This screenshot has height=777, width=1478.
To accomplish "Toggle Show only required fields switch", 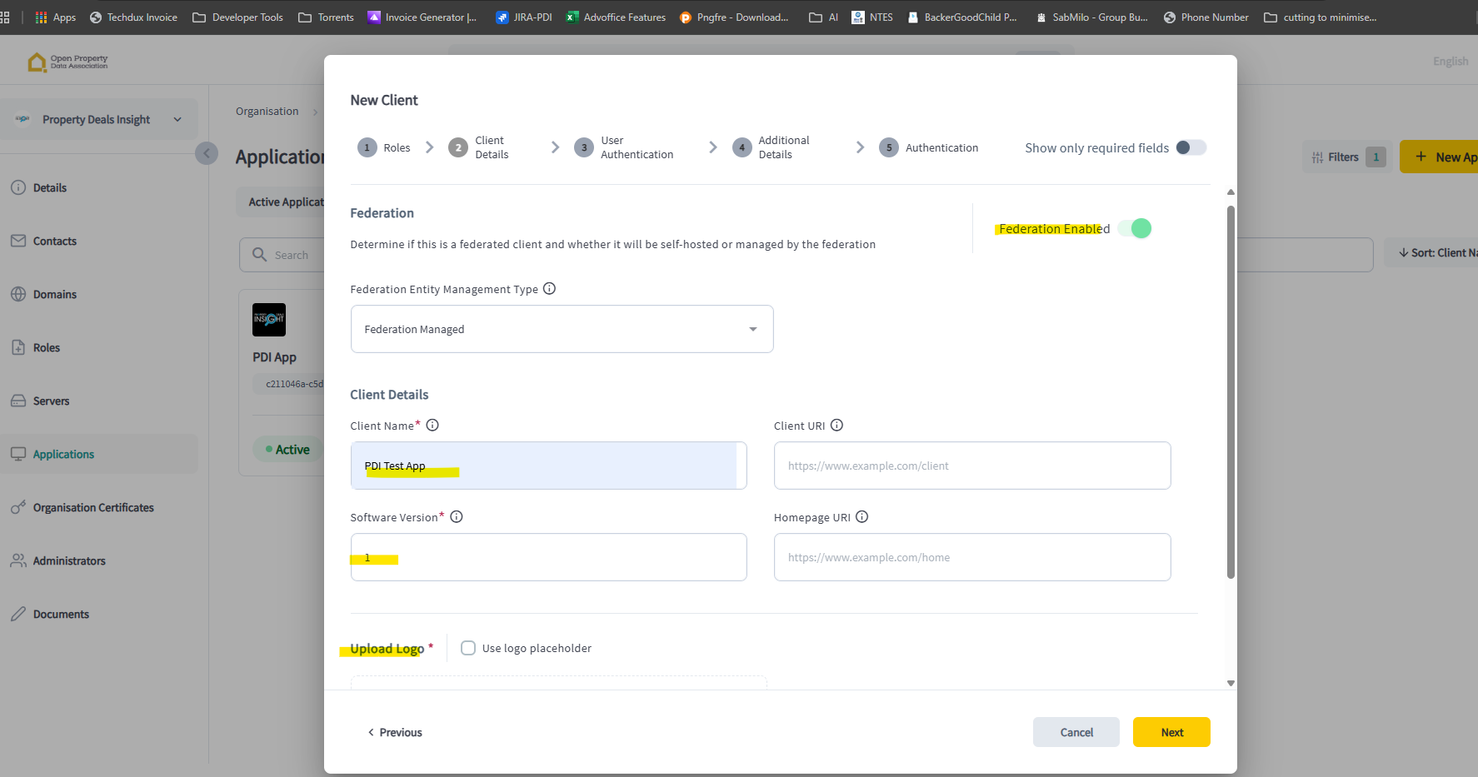I will coord(1191,147).
